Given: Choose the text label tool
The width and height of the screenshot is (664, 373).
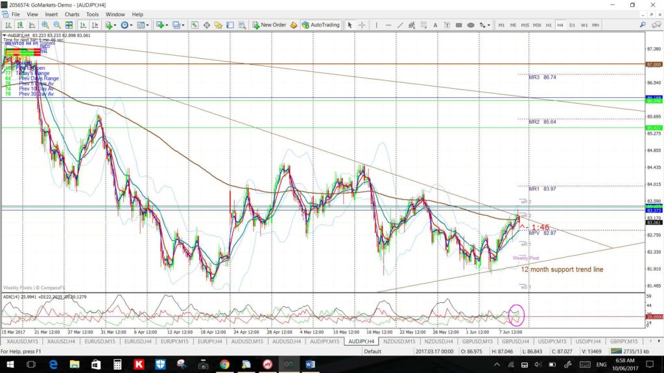Looking at the screenshot, I should point(436,25).
